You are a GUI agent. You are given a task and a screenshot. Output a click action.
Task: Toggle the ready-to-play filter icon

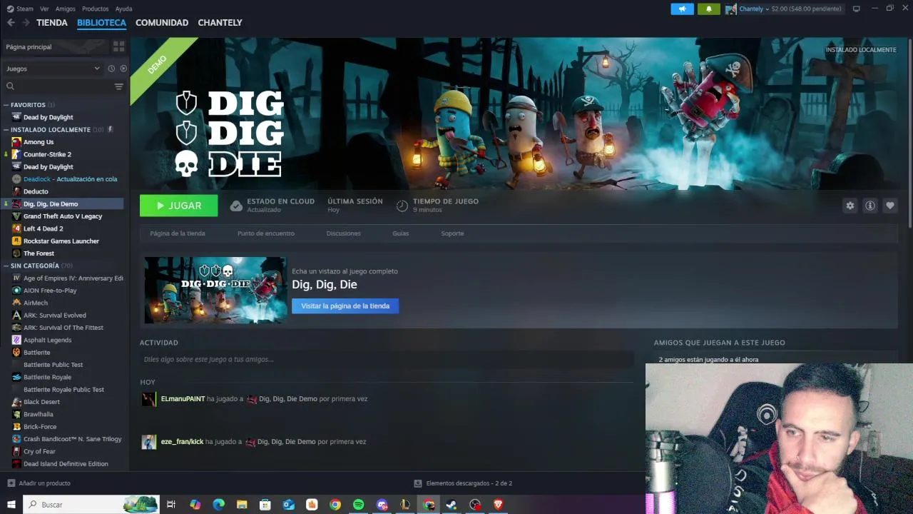tap(123, 69)
